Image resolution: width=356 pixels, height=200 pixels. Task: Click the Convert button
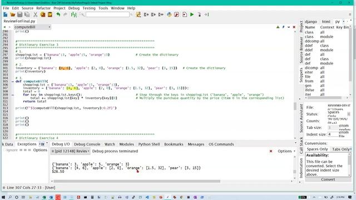click(x=328, y=179)
